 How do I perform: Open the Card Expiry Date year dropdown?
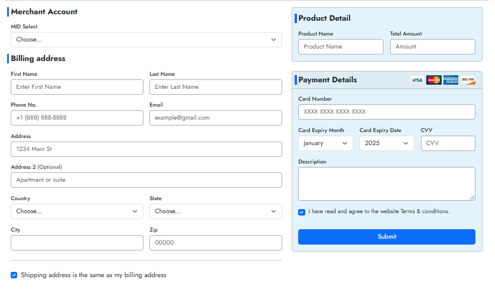(387, 143)
